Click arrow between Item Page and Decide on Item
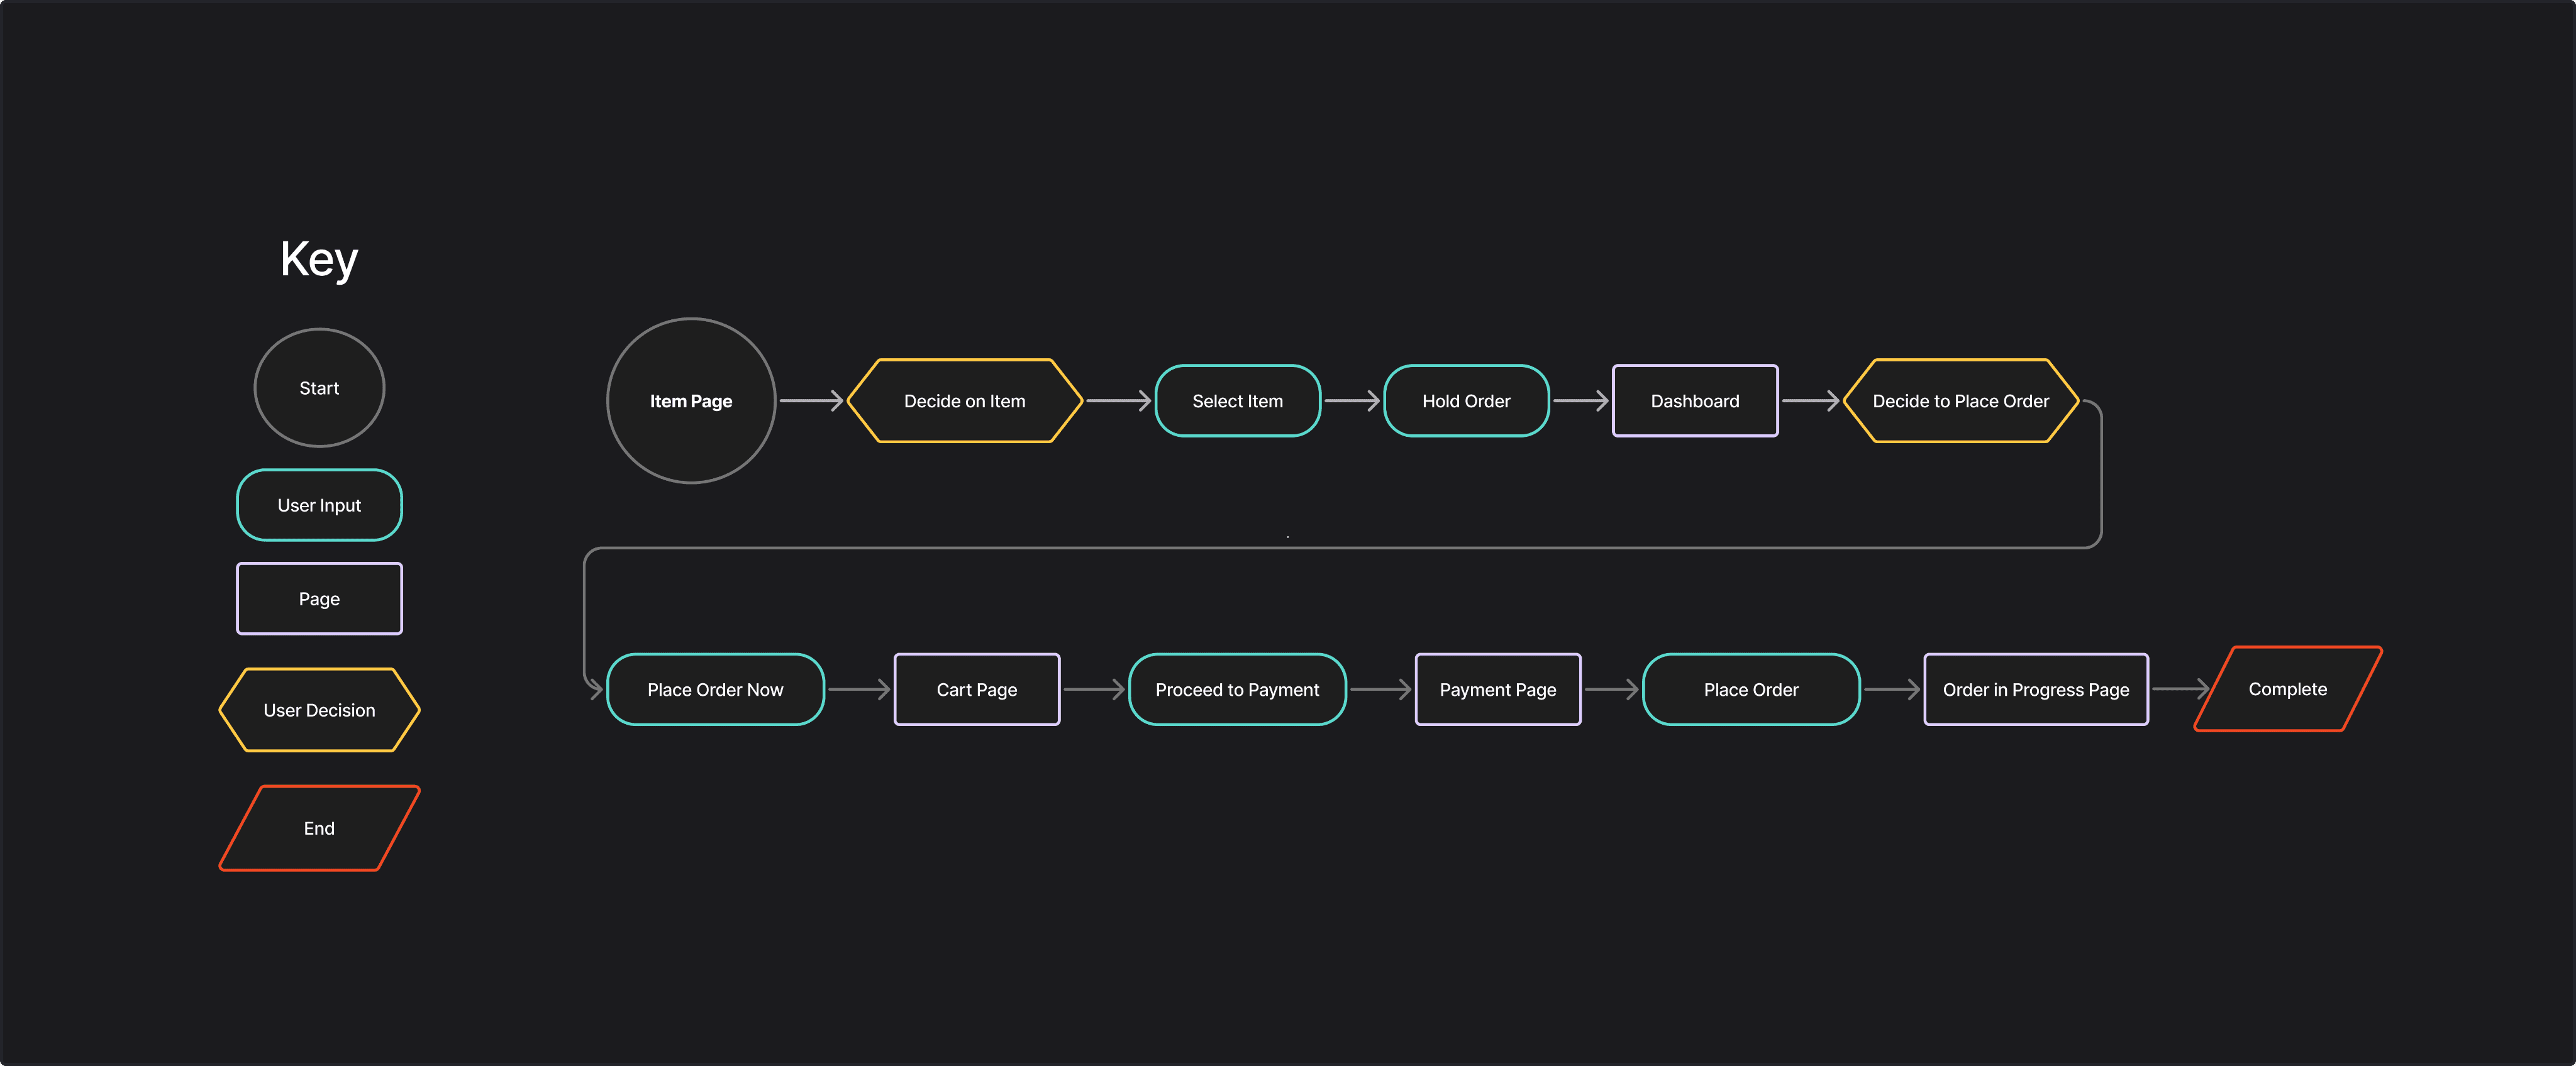This screenshot has height=1066, width=2576. 811,400
